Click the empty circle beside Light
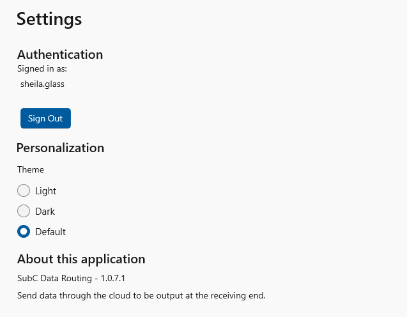 [x=24, y=190]
